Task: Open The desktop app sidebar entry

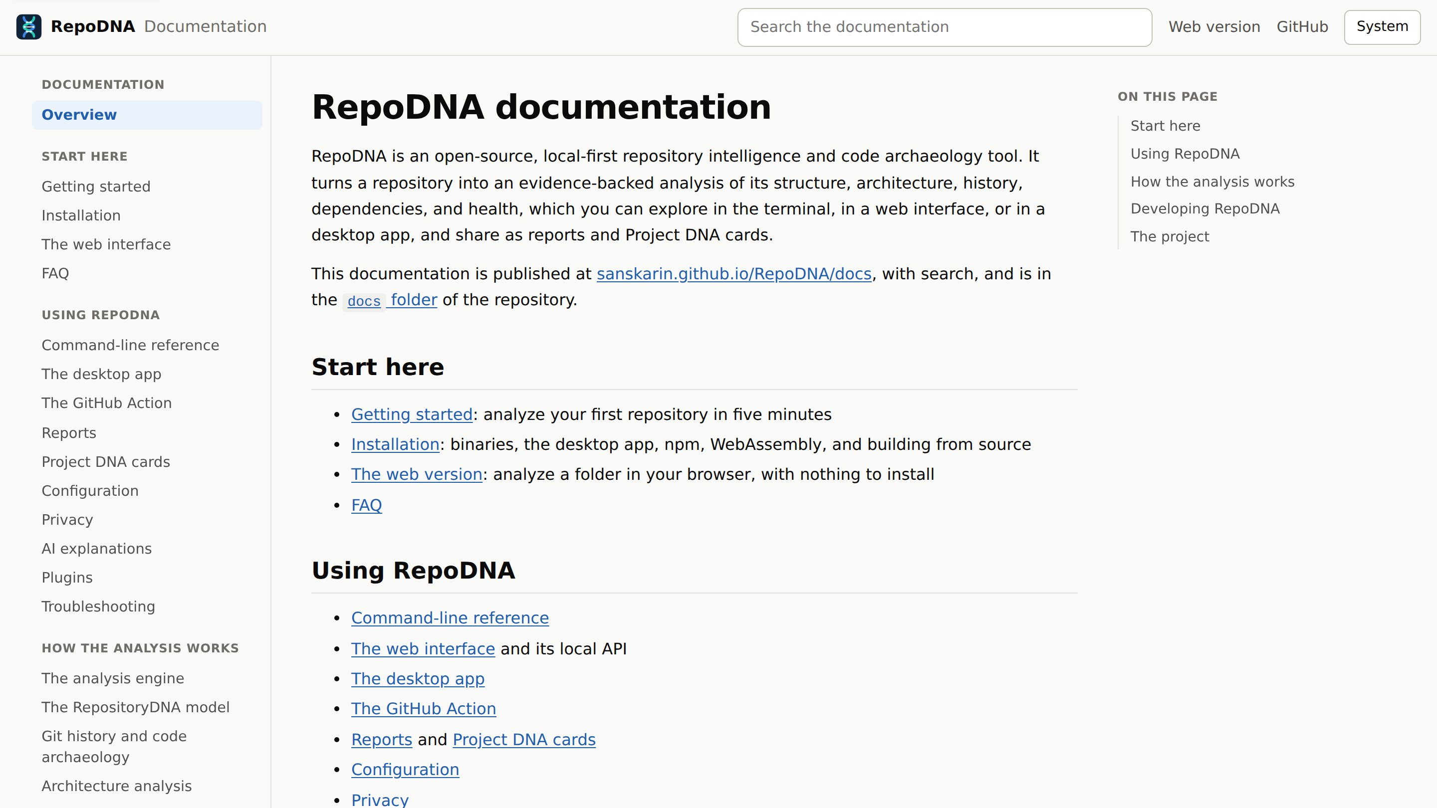Action: tap(101, 374)
